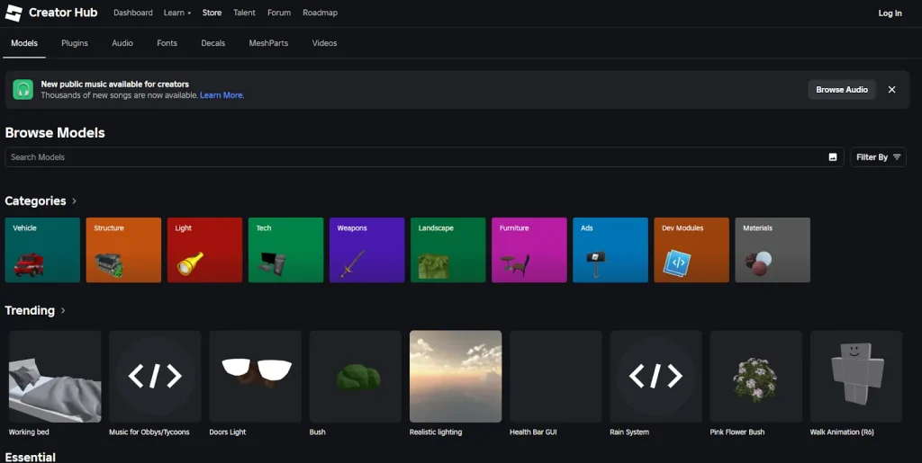Switch to the Videos tab

point(324,43)
